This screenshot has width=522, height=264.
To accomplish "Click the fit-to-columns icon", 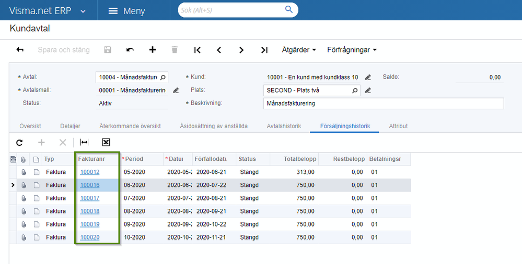I will (84, 142).
